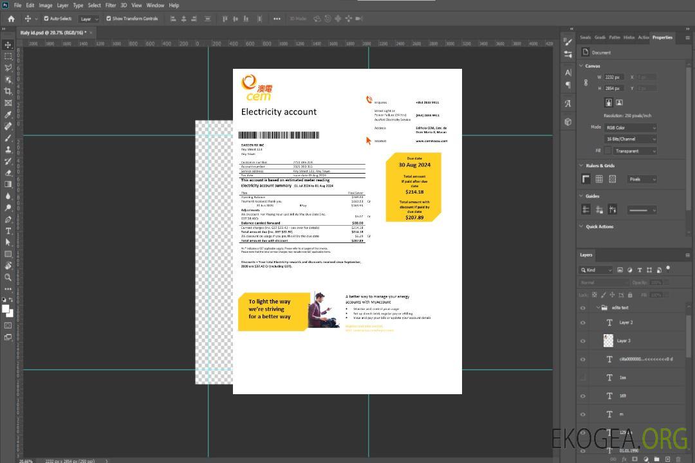Open the File menu

pyautogui.click(x=18, y=5)
